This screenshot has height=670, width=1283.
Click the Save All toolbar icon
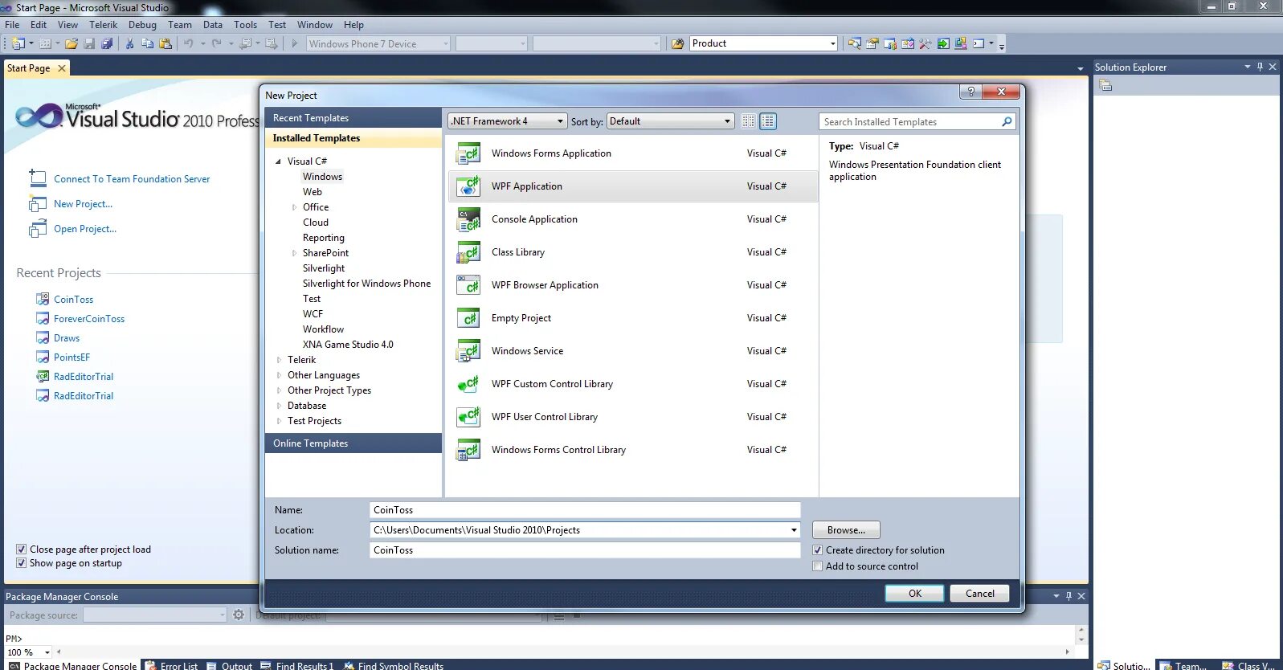[107, 43]
